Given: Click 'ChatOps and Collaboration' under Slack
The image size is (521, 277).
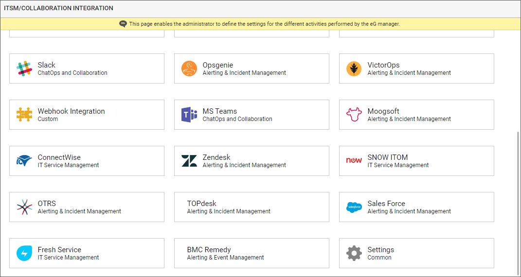Looking at the screenshot, I should (x=72, y=72).
